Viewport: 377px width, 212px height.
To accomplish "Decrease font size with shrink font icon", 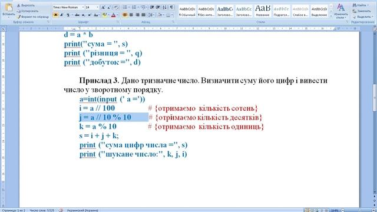I will tap(109, 8).
